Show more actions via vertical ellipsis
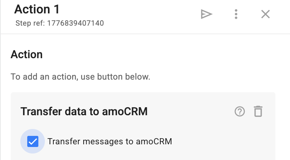Screen dimensions: 290x160 [236, 14]
